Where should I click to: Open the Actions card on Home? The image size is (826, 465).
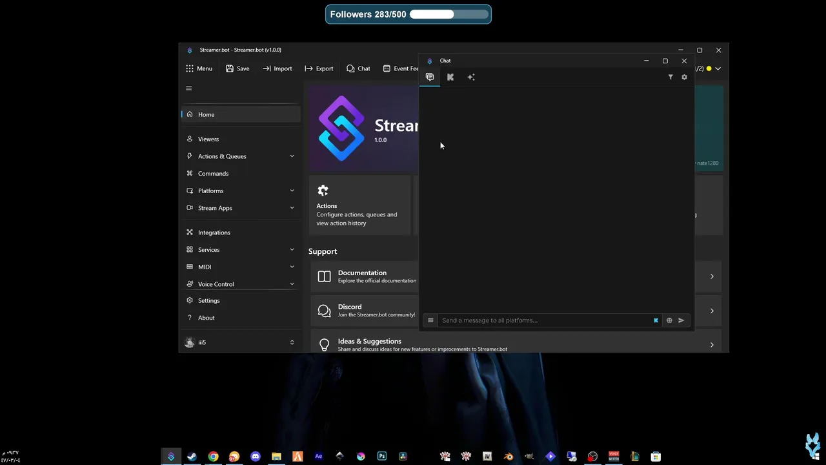point(360,205)
